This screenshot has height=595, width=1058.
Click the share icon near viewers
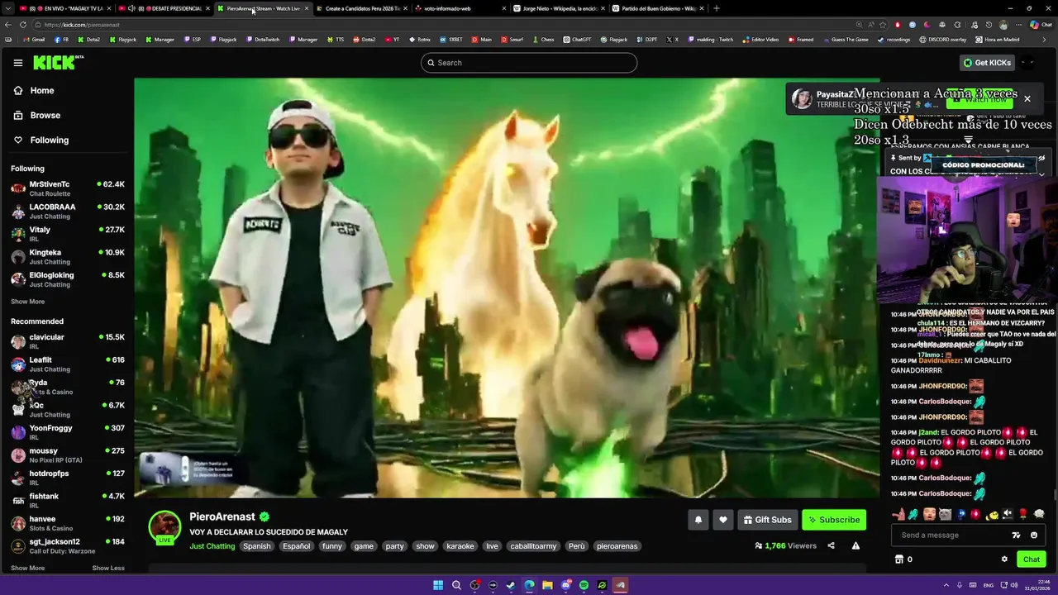(x=831, y=545)
